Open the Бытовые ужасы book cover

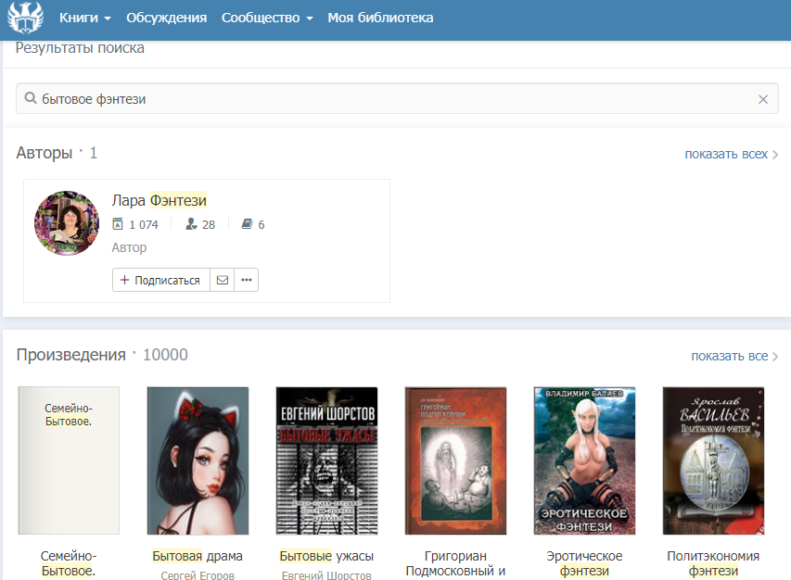click(x=326, y=460)
